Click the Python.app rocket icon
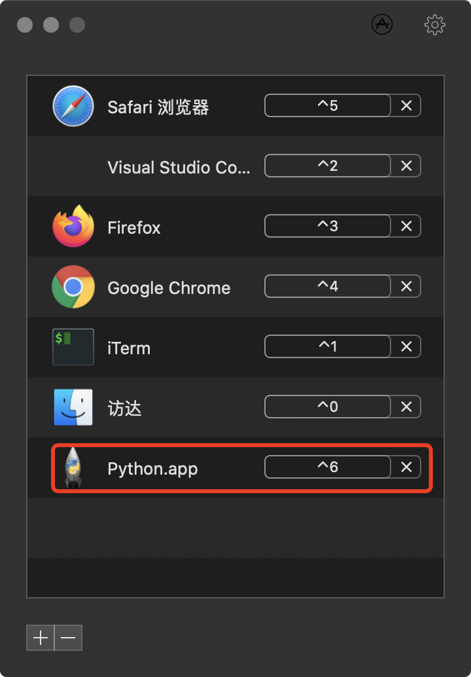471x677 pixels. click(73, 467)
